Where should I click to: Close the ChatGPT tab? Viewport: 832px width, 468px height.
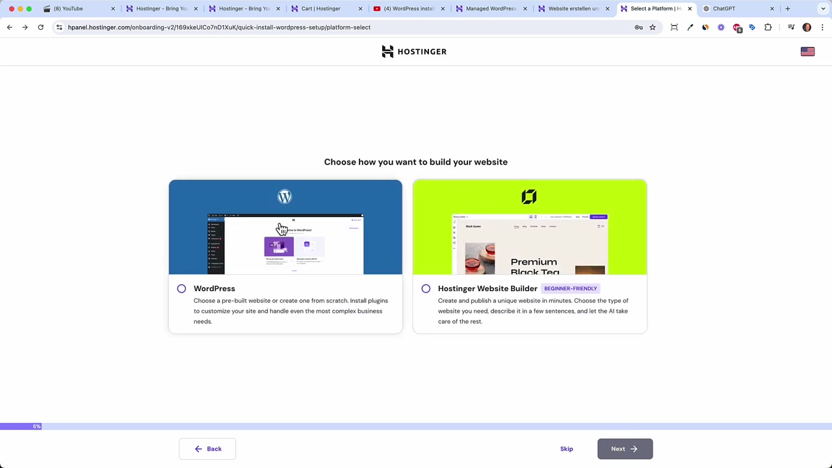coord(772,8)
